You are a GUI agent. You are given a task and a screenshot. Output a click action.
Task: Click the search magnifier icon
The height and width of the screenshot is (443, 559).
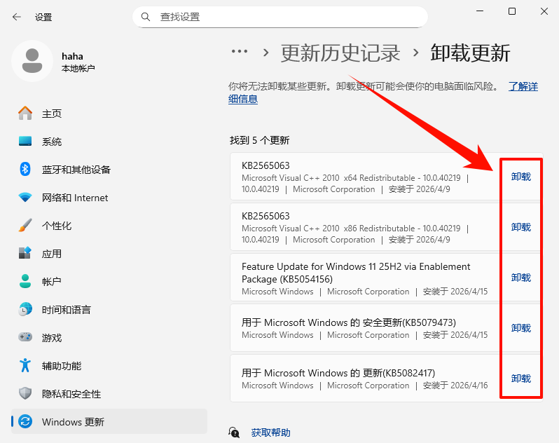tap(146, 17)
